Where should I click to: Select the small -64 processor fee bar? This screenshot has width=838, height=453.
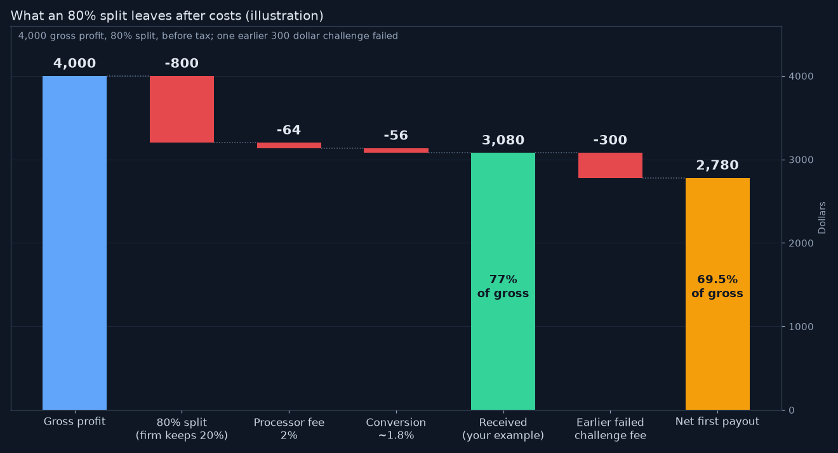pos(289,145)
